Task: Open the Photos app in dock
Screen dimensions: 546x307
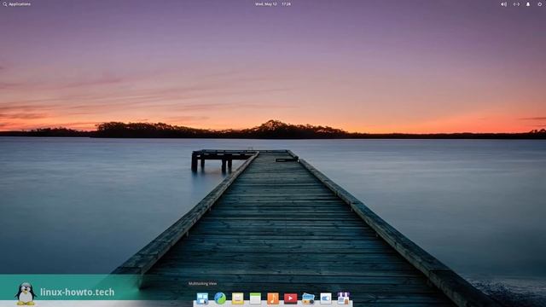Action: click(308, 298)
